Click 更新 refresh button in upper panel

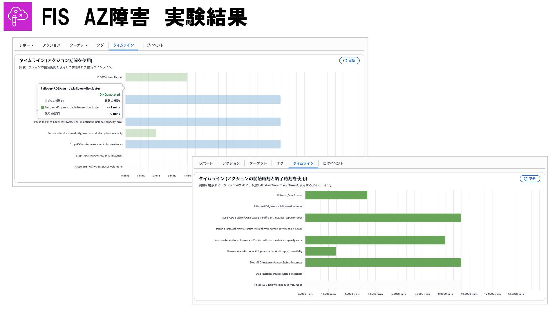[x=349, y=61]
